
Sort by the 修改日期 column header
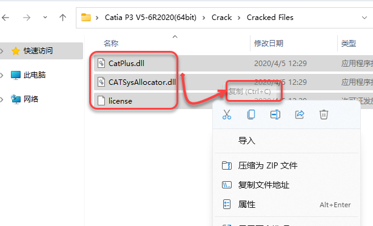[x=269, y=44]
